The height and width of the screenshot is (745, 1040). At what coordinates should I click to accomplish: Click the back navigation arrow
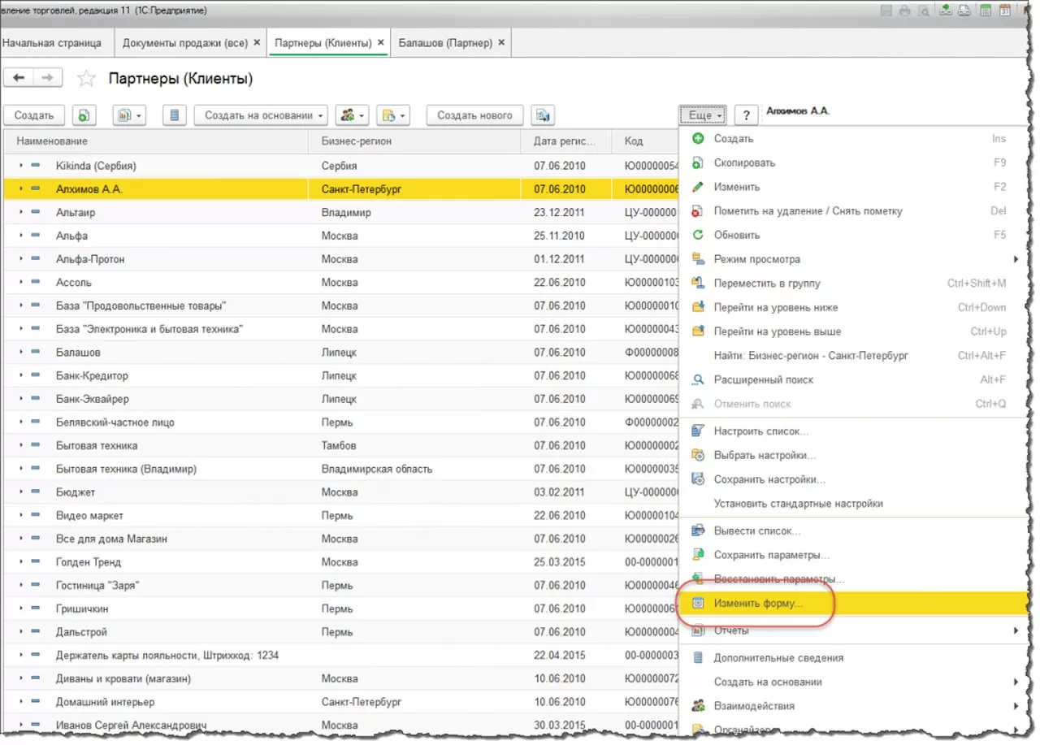tap(19, 78)
